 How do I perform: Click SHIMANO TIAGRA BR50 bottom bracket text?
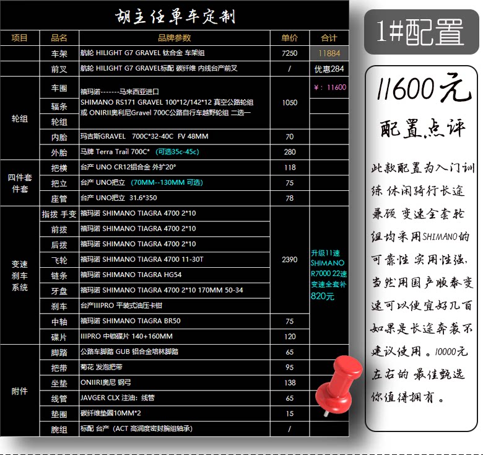click(x=141, y=321)
